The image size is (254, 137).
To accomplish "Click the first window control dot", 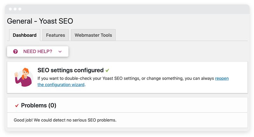I will (x=10, y=9).
